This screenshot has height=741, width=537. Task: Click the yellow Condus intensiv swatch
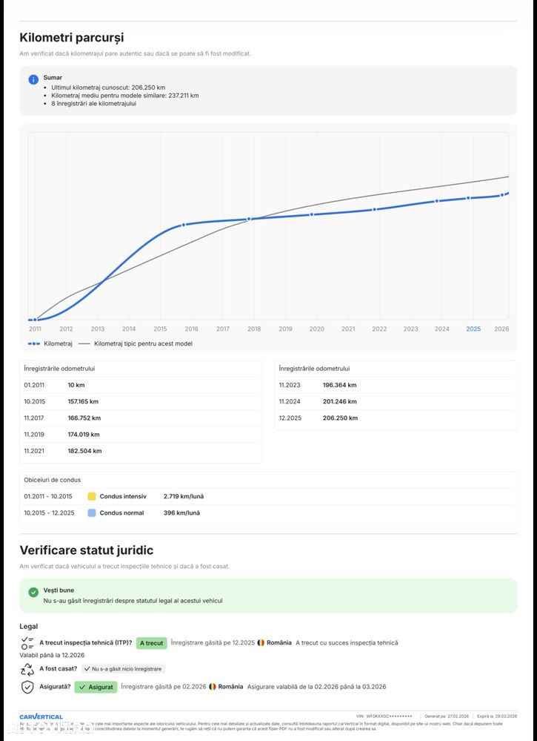pyautogui.click(x=92, y=496)
